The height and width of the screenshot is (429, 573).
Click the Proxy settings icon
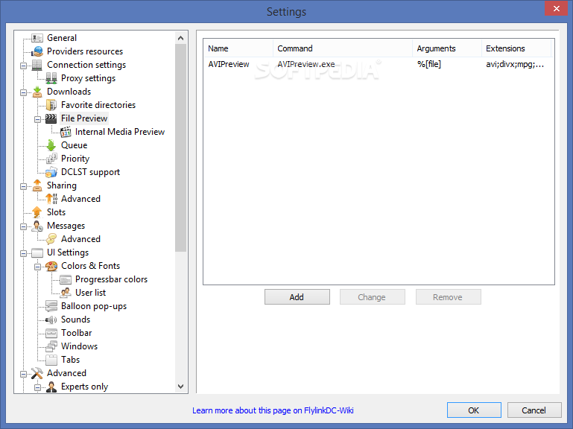tap(51, 78)
